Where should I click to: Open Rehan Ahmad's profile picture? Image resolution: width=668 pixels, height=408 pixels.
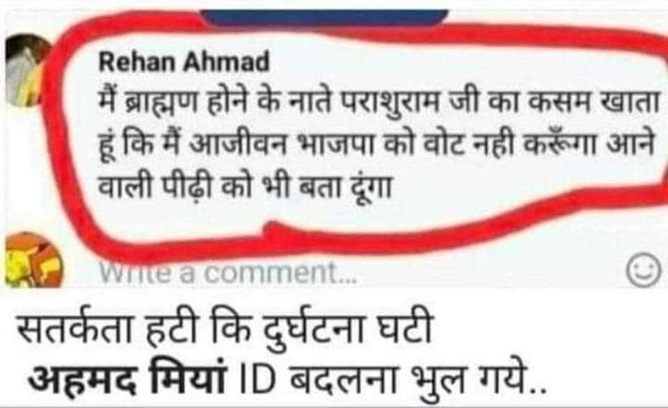pos(26,70)
